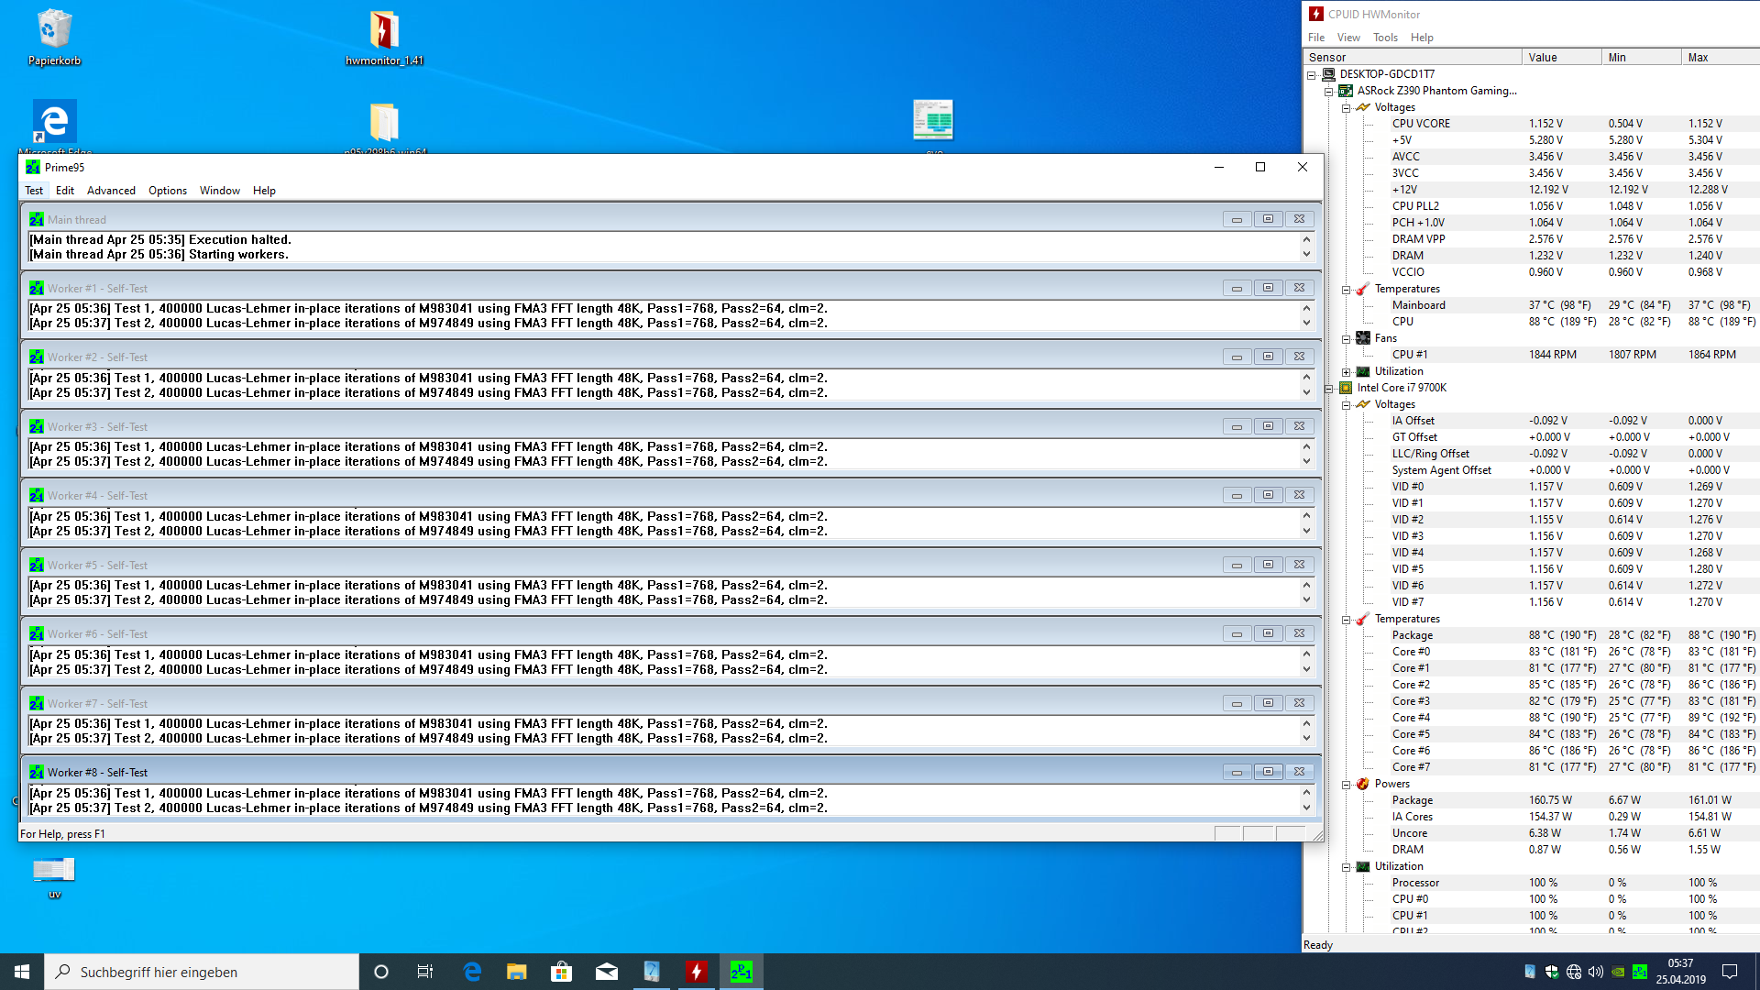Open the Tools menu in HWMonitor

tap(1384, 38)
